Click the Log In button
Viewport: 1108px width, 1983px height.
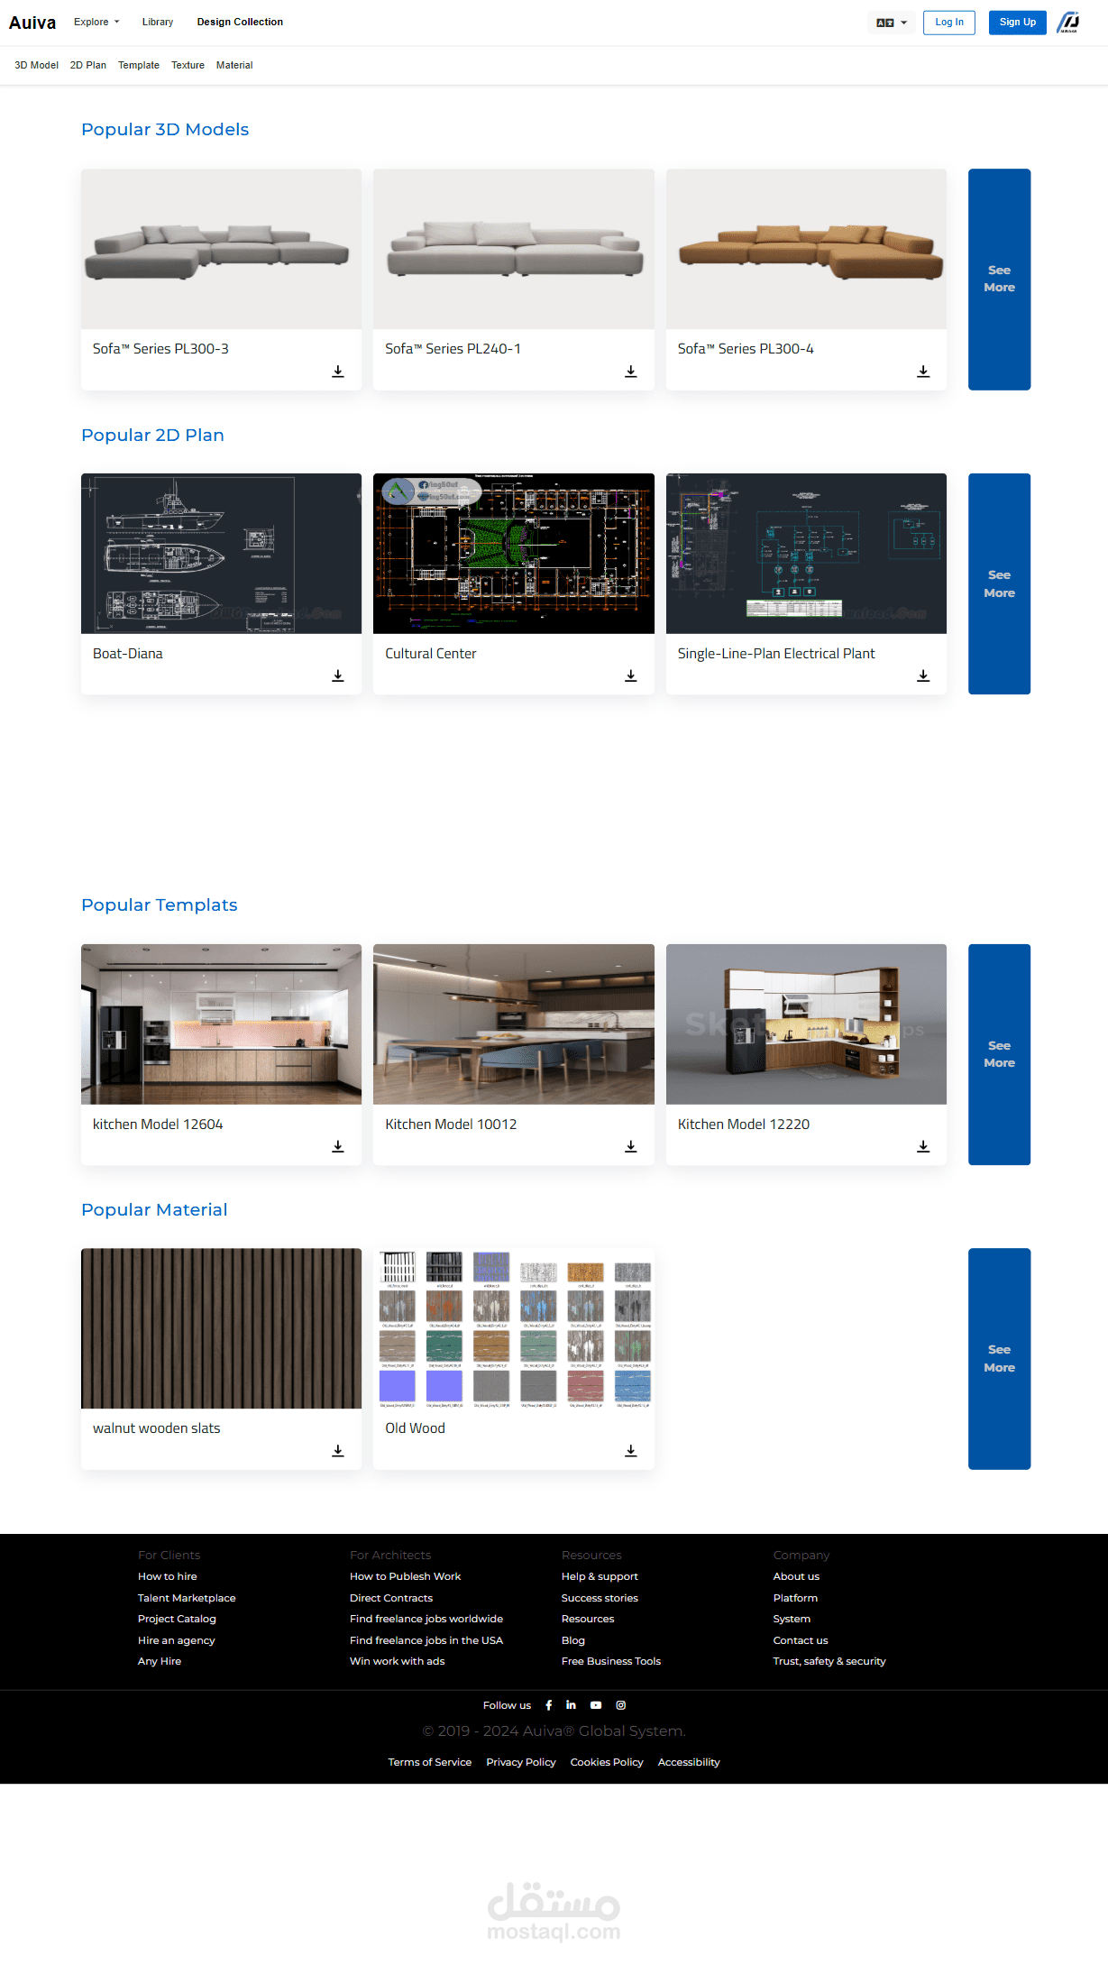pos(949,23)
